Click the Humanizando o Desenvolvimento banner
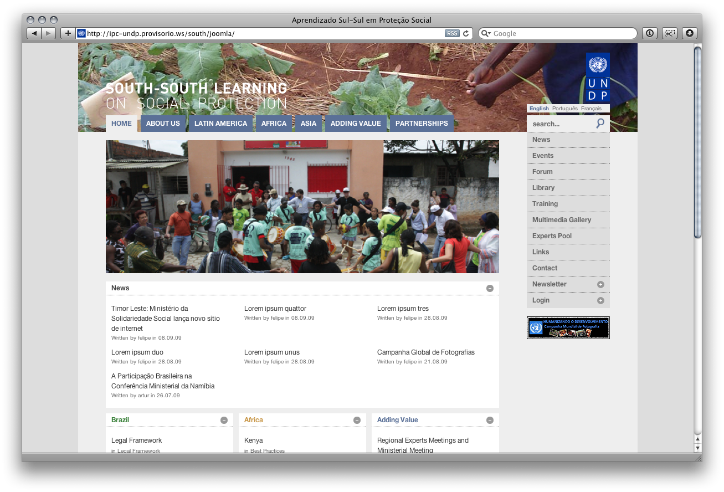The height and width of the screenshot is (492, 724). [x=568, y=328]
